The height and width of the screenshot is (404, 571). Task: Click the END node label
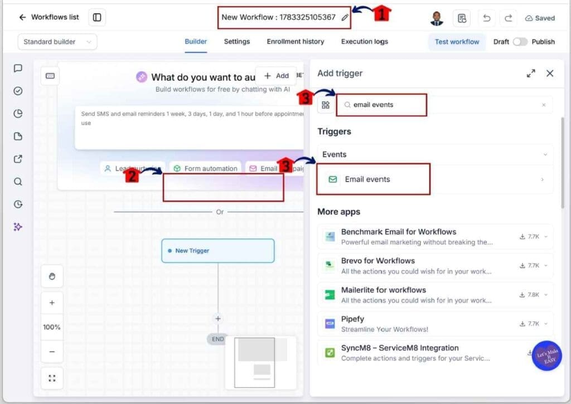pos(217,339)
